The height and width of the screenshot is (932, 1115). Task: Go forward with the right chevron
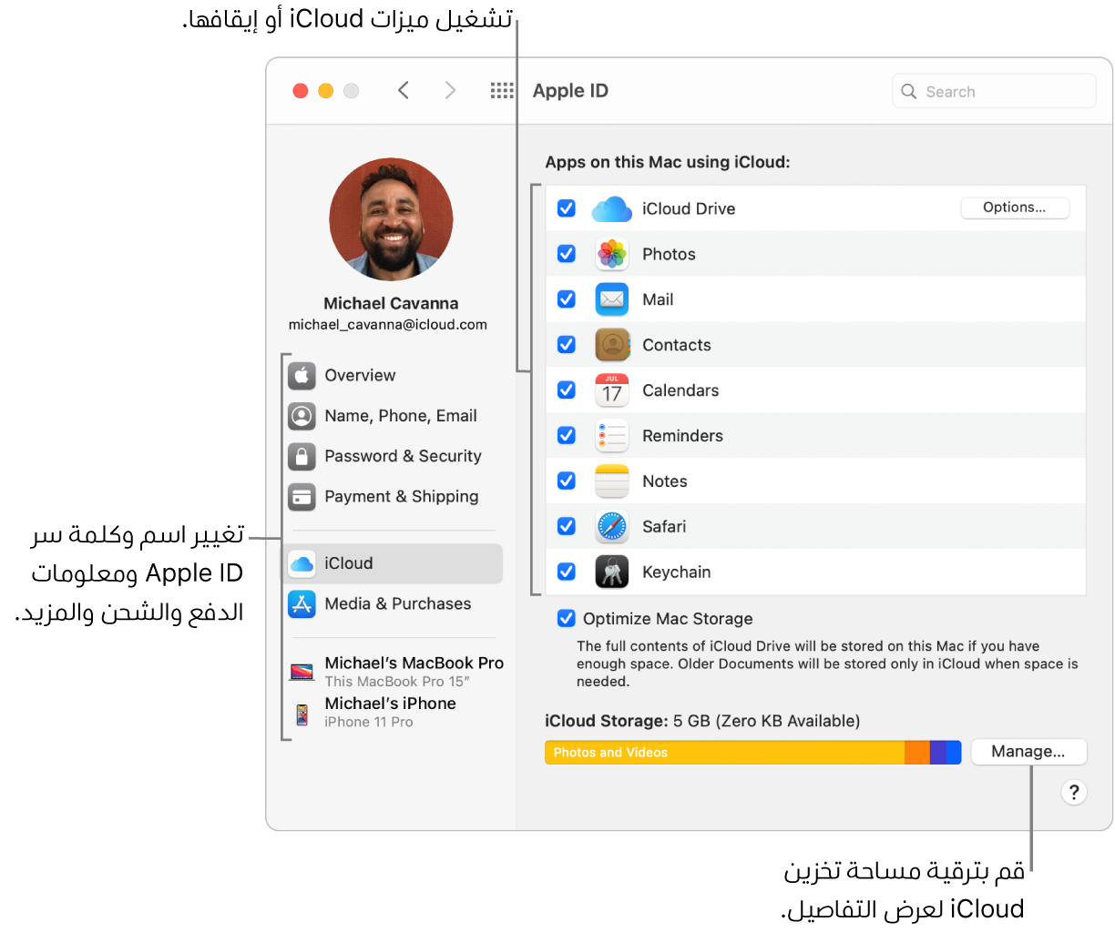(450, 90)
